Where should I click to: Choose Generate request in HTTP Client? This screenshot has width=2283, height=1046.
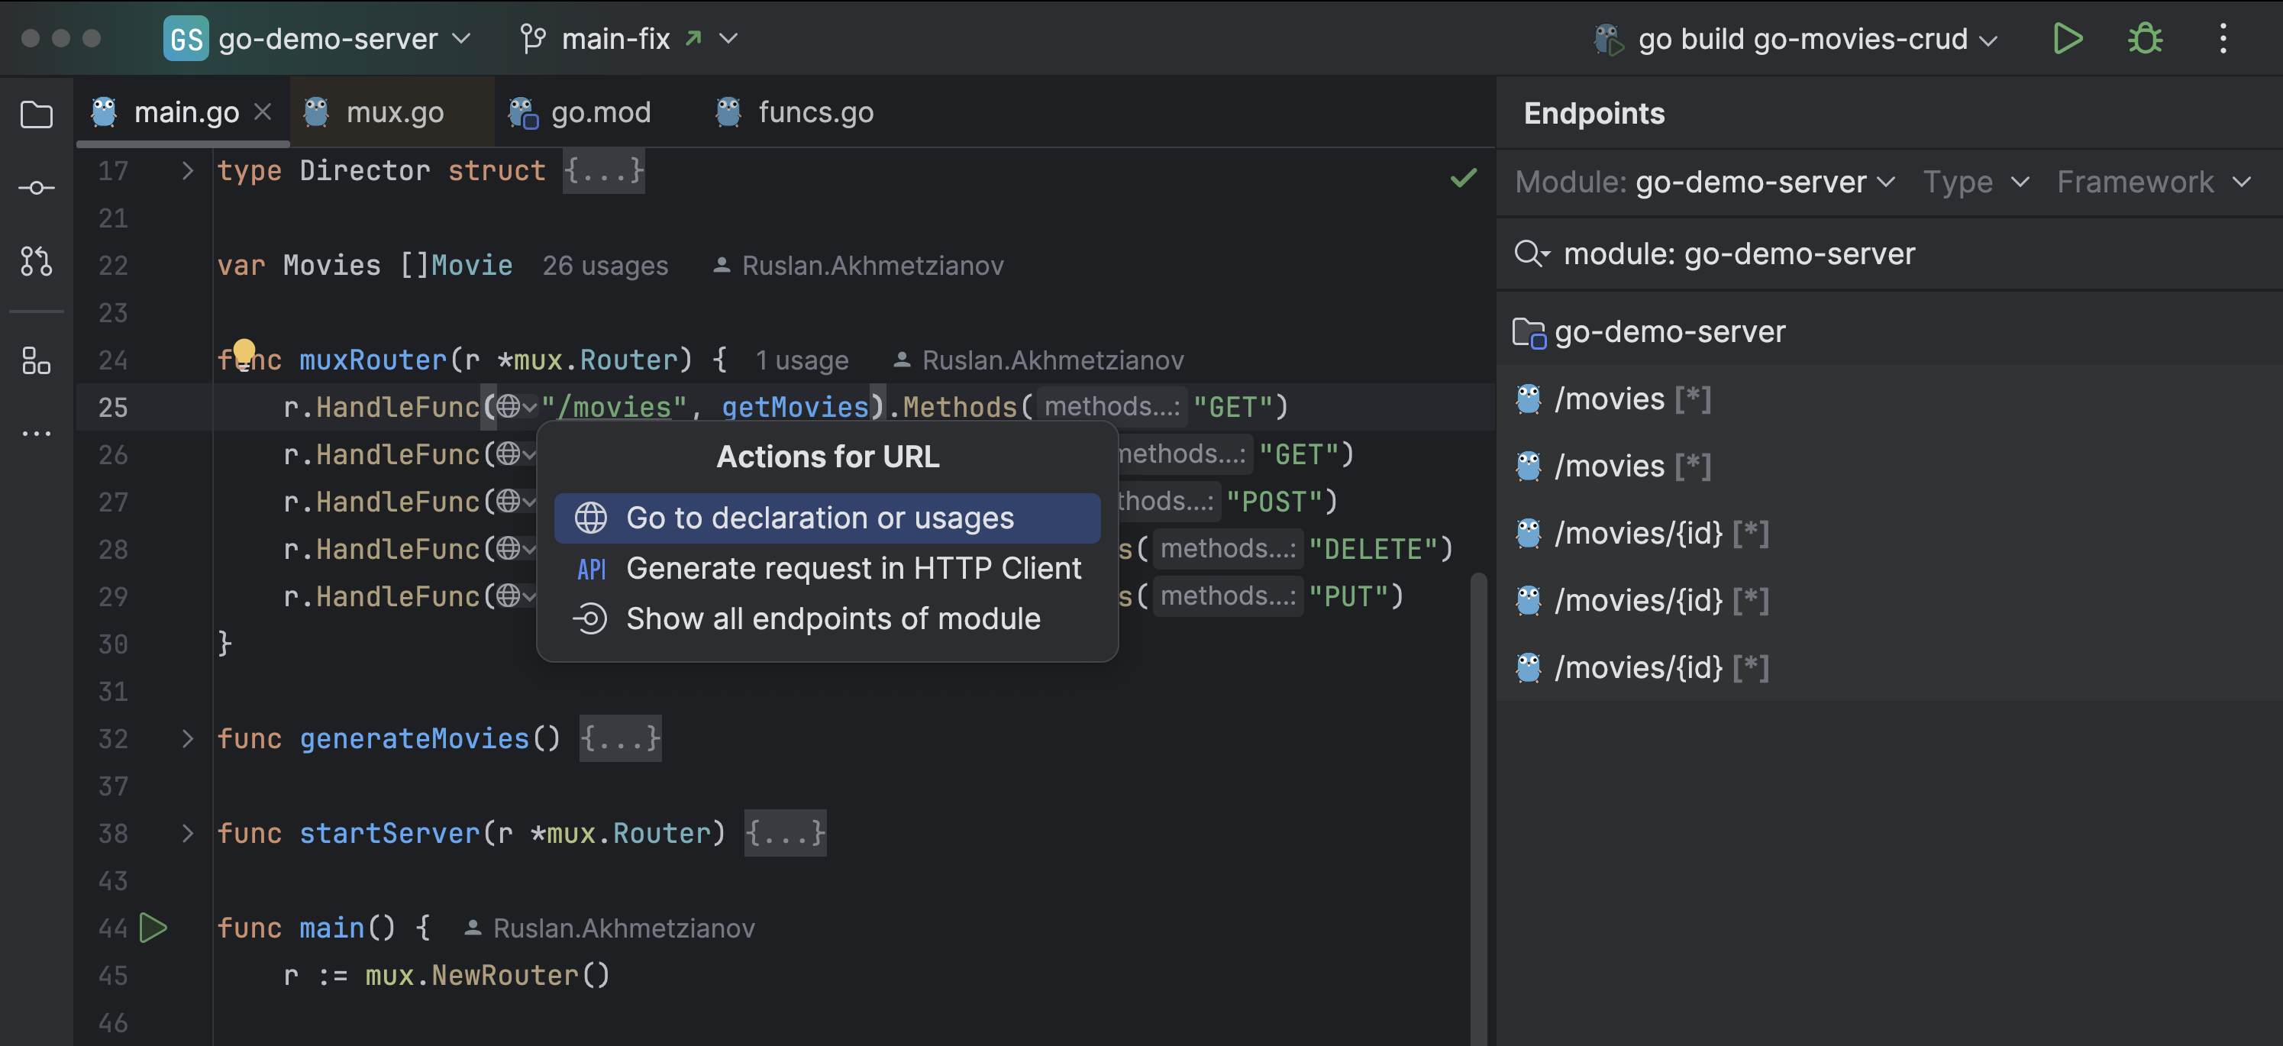click(x=827, y=568)
